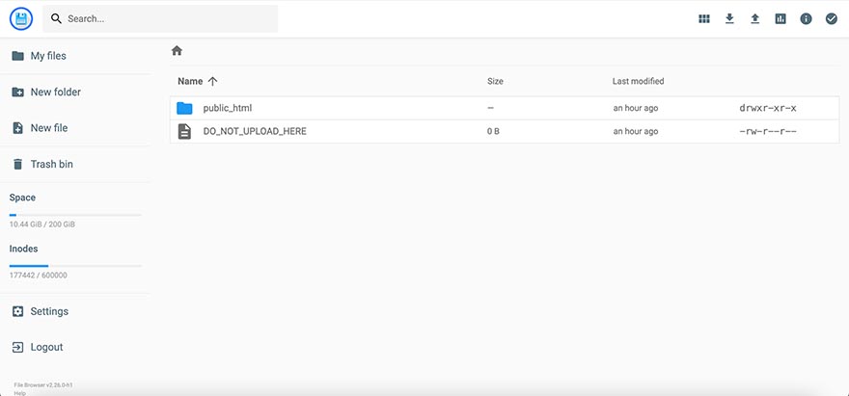Go to home directory breadcrumb icon
This screenshot has width=849, height=396.
[x=177, y=51]
